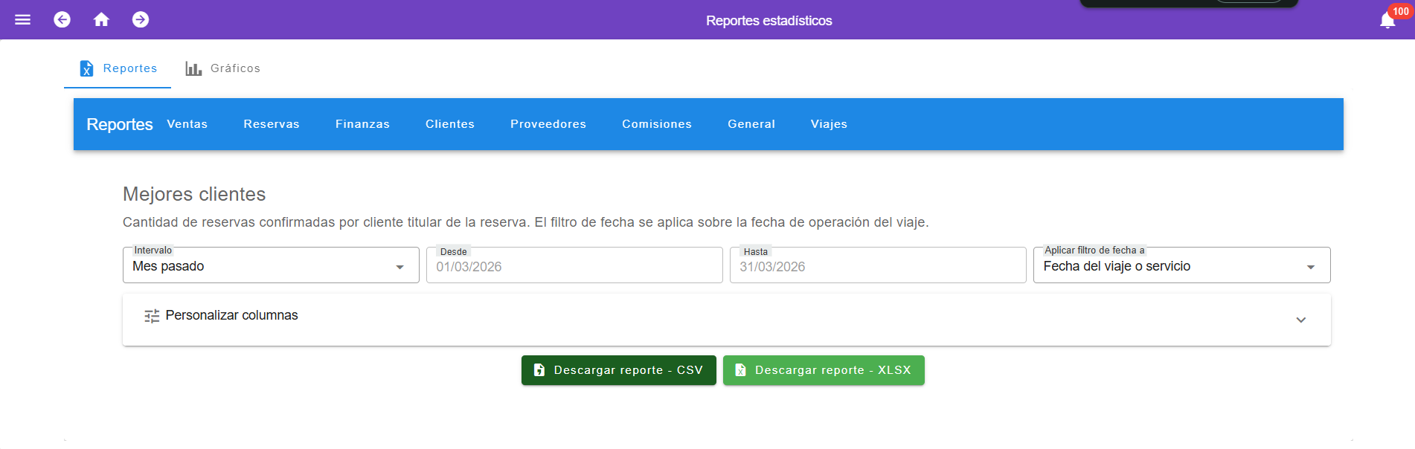Open the Finanzas reports menu

tap(362, 124)
